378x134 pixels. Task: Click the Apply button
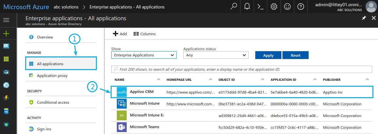tap(268, 55)
